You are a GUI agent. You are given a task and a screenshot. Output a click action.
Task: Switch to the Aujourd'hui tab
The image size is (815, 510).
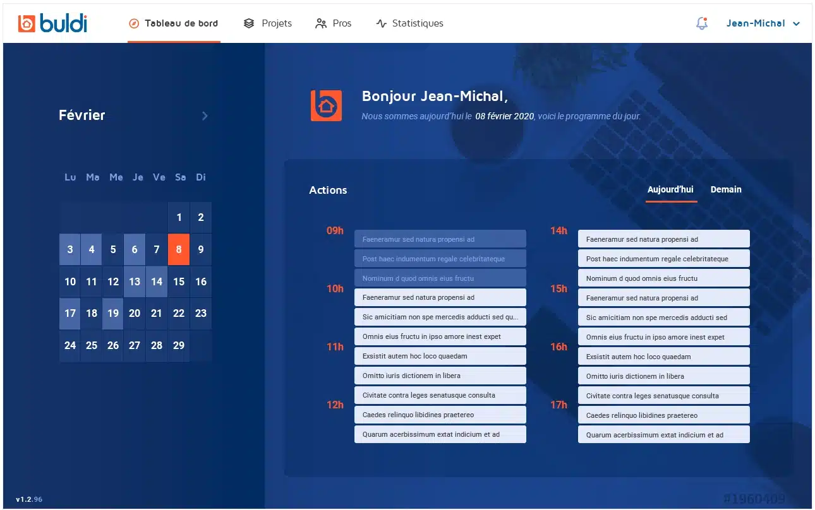pos(670,189)
